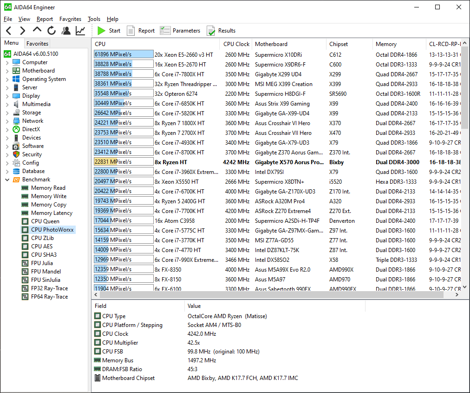Click the Motherboard tree icon
Screen dimensions: 470x393
click(x=16, y=71)
